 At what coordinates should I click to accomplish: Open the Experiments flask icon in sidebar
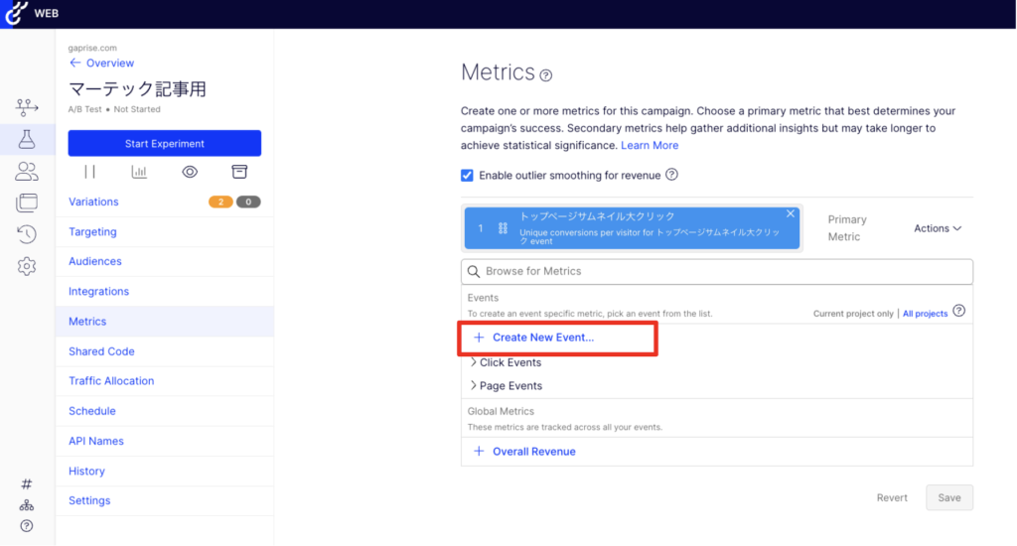[x=27, y=140]
